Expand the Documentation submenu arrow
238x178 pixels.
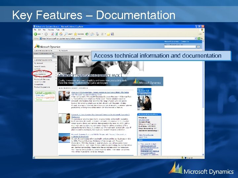pyautogui.click(x=56, y=74)
